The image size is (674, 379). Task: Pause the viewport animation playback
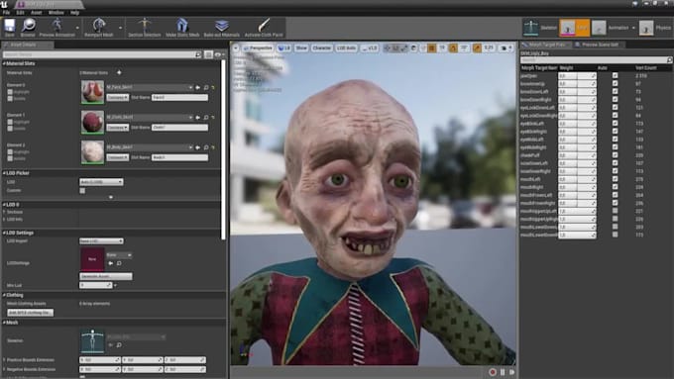pyautogui.click(x=503, y=372)
